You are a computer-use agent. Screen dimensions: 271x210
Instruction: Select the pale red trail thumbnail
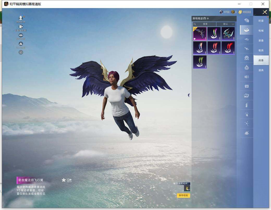[214, 48]
